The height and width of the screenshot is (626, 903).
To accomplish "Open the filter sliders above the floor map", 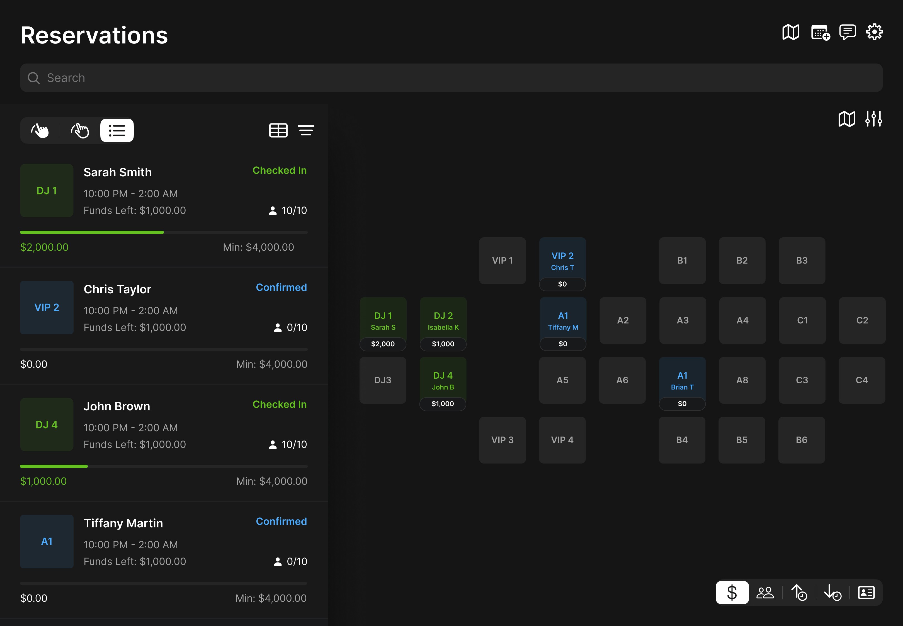I will [874, 118].
